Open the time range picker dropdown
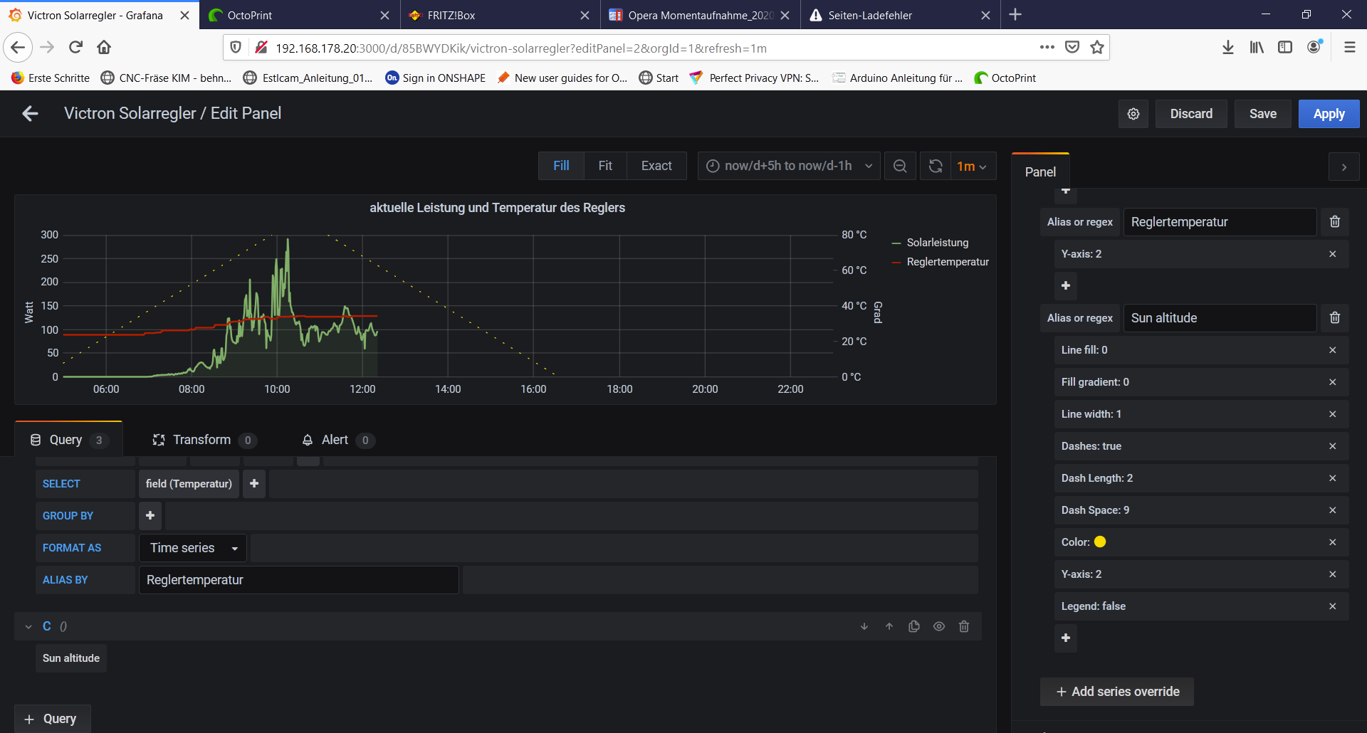Screen dimensions: 1367x733 tap(789, 166)
